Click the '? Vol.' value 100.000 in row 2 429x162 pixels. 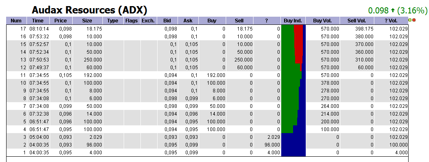pos(399,145)
